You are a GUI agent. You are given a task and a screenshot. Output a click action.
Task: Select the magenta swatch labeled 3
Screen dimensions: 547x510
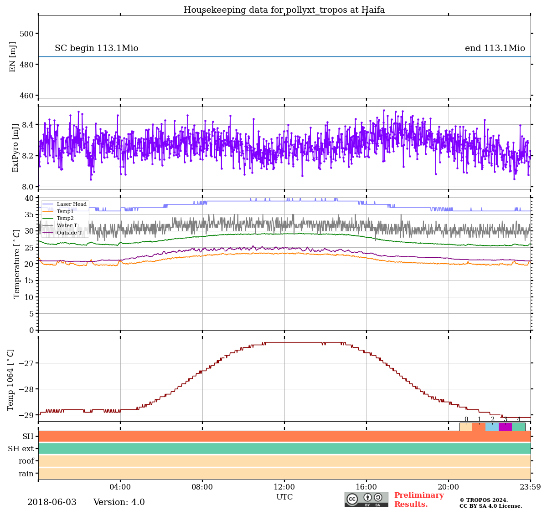(506, 427)
